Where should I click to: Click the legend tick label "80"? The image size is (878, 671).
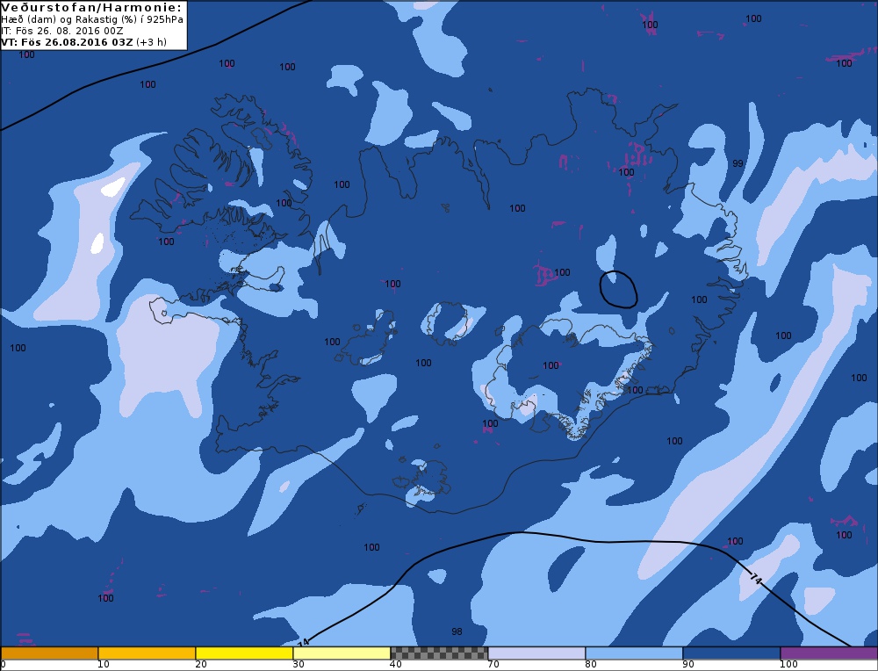tap(591, 665)
